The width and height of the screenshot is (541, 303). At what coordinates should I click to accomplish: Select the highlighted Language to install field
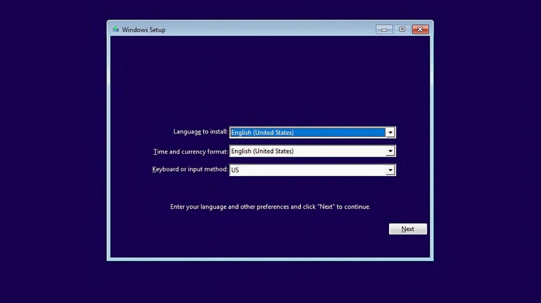[x=308, y=132]
